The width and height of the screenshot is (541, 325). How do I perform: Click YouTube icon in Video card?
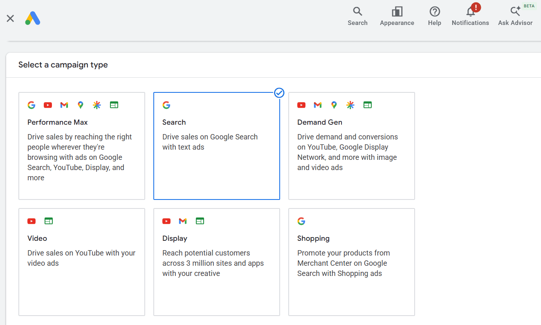click(x=31, y=221)
